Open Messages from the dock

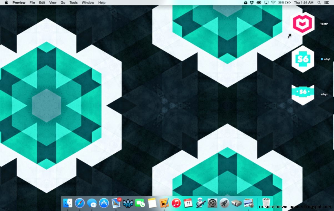click(92, 203)
